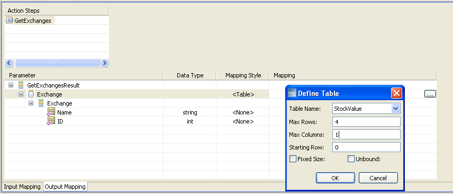
Task: Click the nested Exchange structure icon
Action: point(41,103)
